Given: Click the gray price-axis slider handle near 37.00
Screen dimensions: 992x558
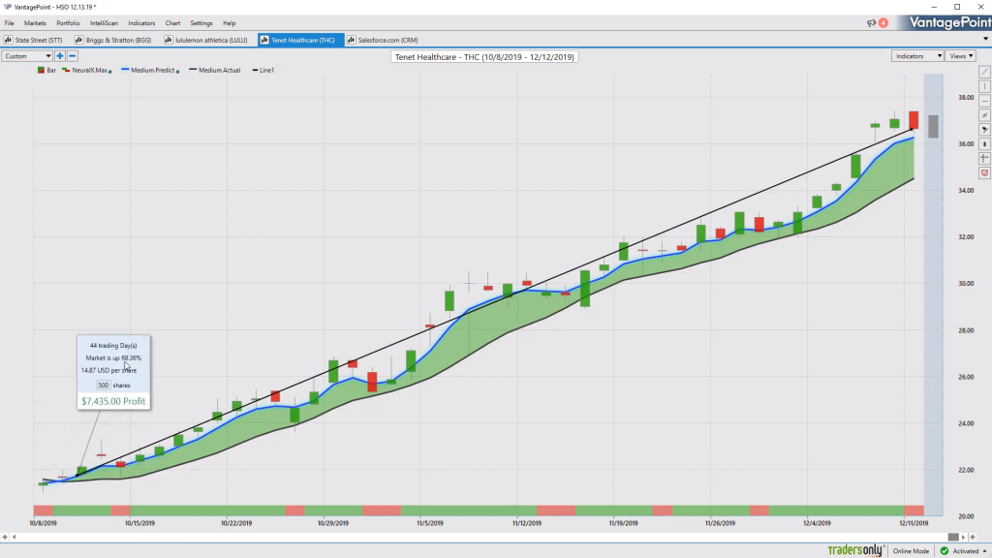Looking at the screenshot, I should tap(933, 126).
